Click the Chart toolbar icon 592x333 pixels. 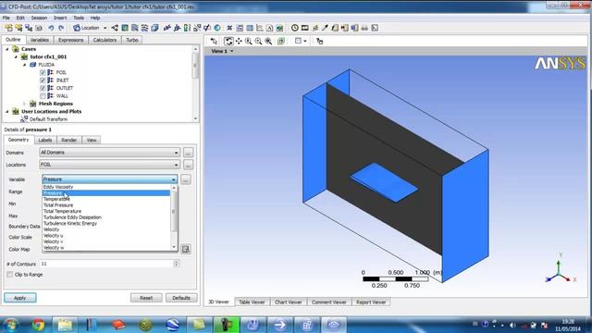[260, 28]
